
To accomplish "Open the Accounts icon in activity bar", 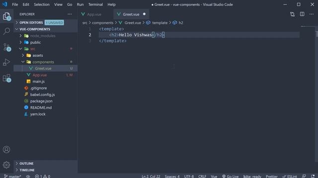I will pyautogui.click(x=6, y=149).
